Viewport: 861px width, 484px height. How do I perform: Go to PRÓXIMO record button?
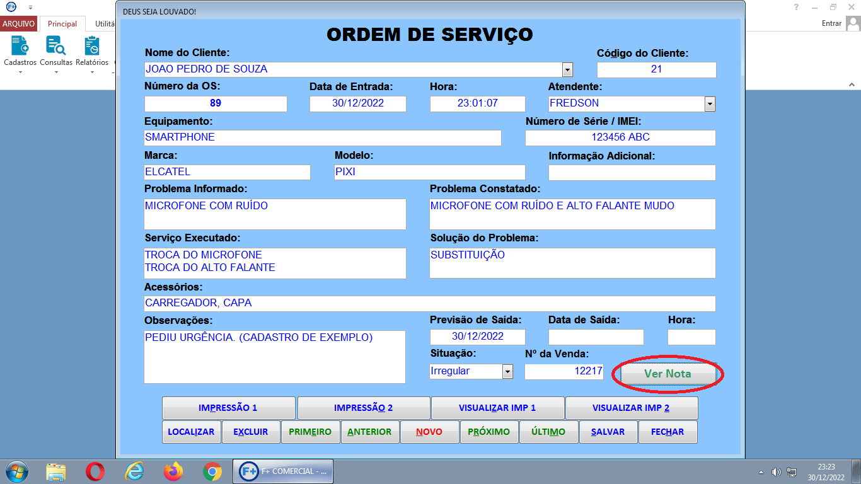pyautogui.click(x=489, y=432)
